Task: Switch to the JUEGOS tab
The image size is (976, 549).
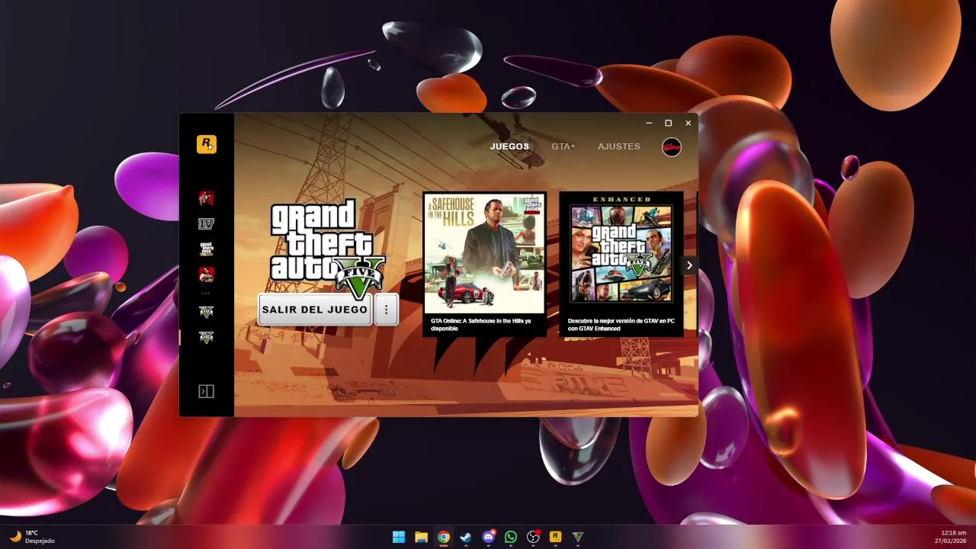Action: click(x=509, y=146)
